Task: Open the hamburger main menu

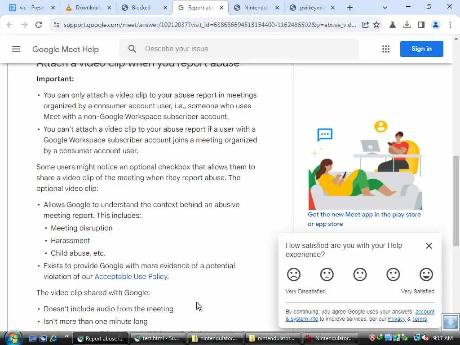Action: point(16,49)
